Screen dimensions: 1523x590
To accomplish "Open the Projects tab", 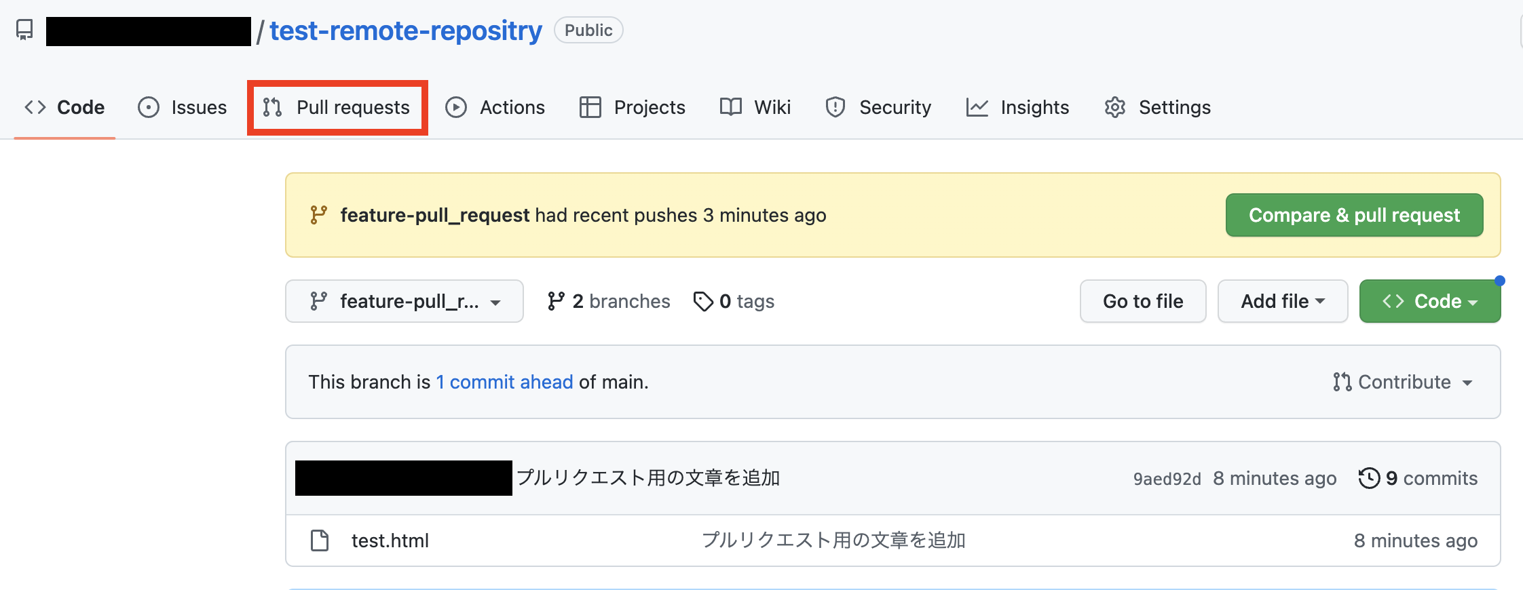I will tap(632, 107).
